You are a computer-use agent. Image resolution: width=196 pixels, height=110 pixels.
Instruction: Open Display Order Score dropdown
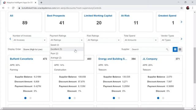coord(36,50)
